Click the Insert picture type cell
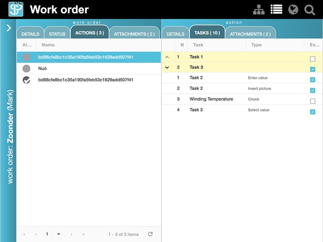The image size is (323, 242). 260,88
